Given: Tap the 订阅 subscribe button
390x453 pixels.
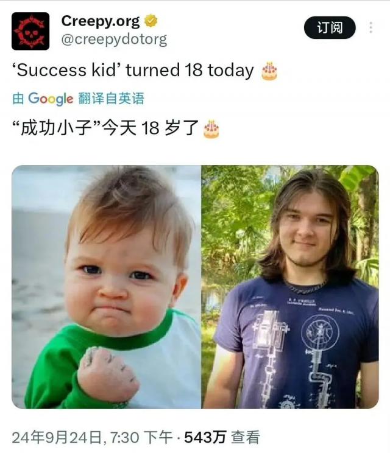Looking at the screenshot, I should point(330,28).
